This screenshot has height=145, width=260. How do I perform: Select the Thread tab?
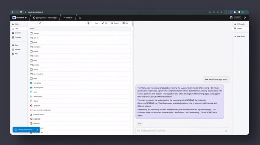tap(238, 28)
